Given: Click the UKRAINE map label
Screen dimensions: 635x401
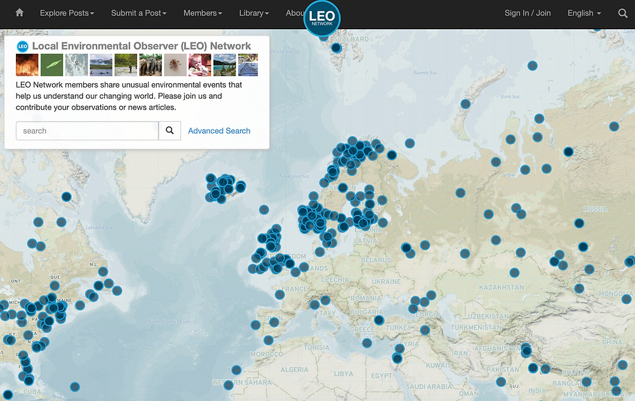Looking at the screenshot, I should click(x=386, y=282).
